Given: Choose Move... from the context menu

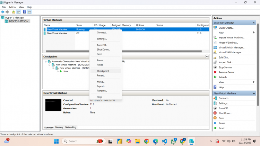Looking at the screenshot, I should coord(105,82).
